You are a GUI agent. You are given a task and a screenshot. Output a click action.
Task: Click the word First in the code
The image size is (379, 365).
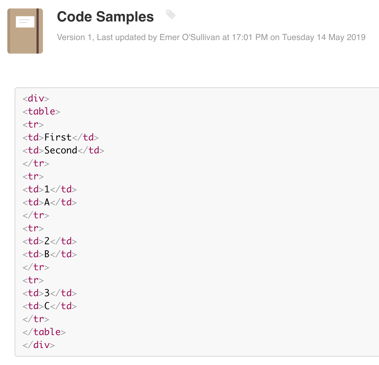[58, 137]
